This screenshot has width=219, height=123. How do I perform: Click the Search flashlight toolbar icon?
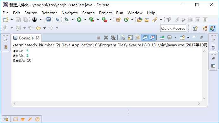(x=155, y=20)
